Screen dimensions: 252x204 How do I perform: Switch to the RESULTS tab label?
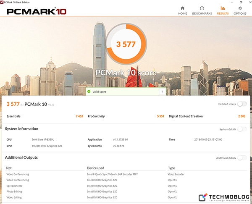pyautogui.click(x=223, y=13)
